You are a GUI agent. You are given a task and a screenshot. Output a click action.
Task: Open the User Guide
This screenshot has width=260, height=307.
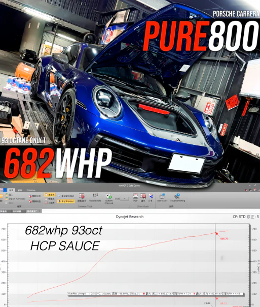(x=162, y=197)
